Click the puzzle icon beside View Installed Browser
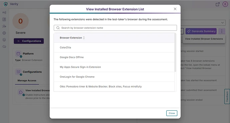The width and height of the screenshot is (230, 123). (x=21, y=92)
